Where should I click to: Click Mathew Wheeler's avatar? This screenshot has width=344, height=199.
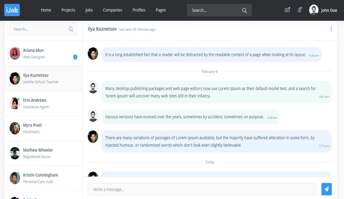(x=15, y=153)
